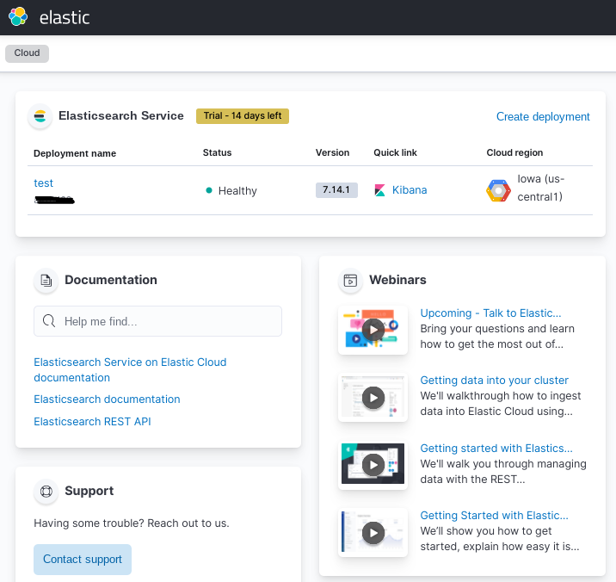The height and width of the screenshot is (582, 616).
Task: Open the Elasticsearch REST API link
Action: (92, 422)
